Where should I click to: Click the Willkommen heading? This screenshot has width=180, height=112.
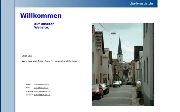point(41,16)
